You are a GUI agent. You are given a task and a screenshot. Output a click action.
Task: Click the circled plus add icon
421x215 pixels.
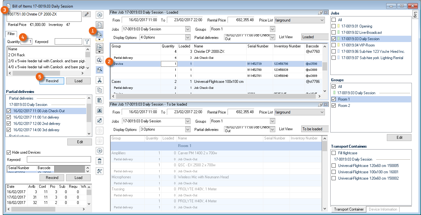coord(100,151)
